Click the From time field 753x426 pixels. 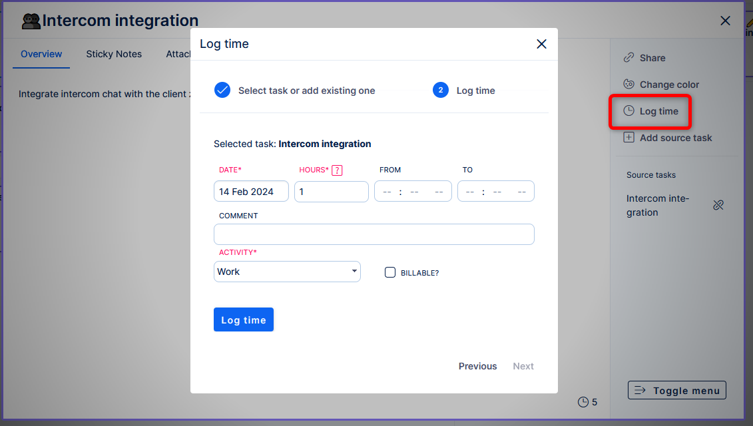(x=413, y=192)
